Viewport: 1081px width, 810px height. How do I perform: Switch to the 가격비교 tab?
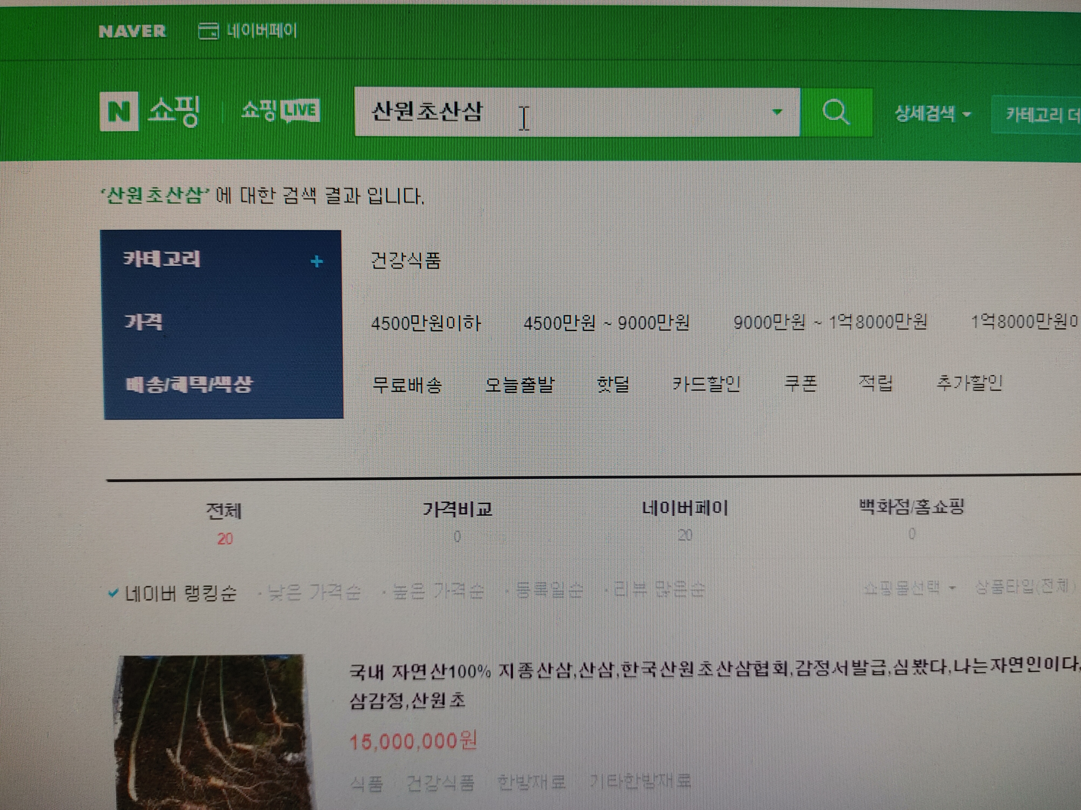(x=458, y=510)
